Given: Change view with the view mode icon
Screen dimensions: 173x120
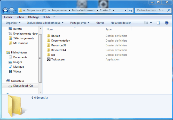Looking at the screenshot, I should [x=146, y=23].
